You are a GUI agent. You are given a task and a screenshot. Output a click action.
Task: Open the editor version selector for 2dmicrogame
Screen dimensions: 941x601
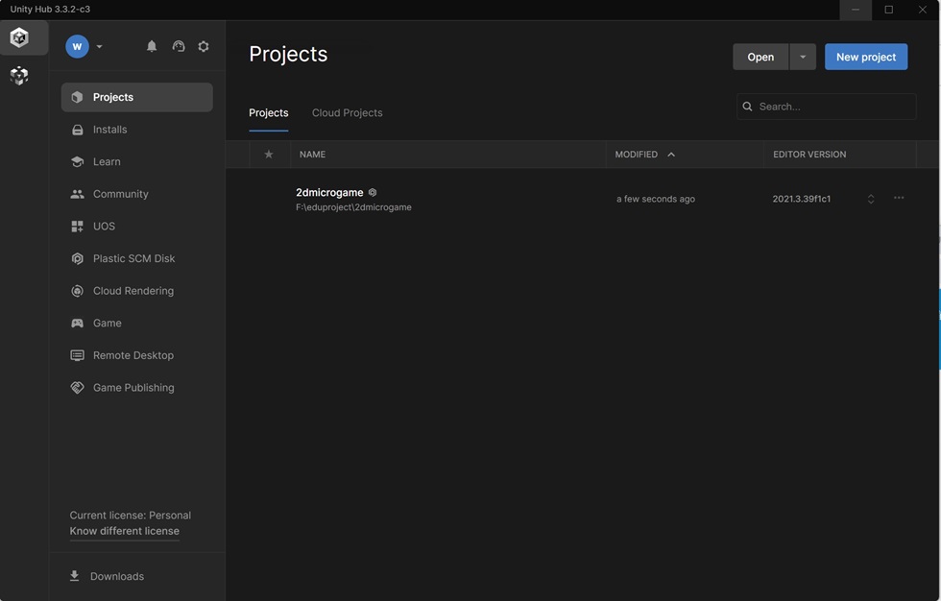(x=871, y=199)
